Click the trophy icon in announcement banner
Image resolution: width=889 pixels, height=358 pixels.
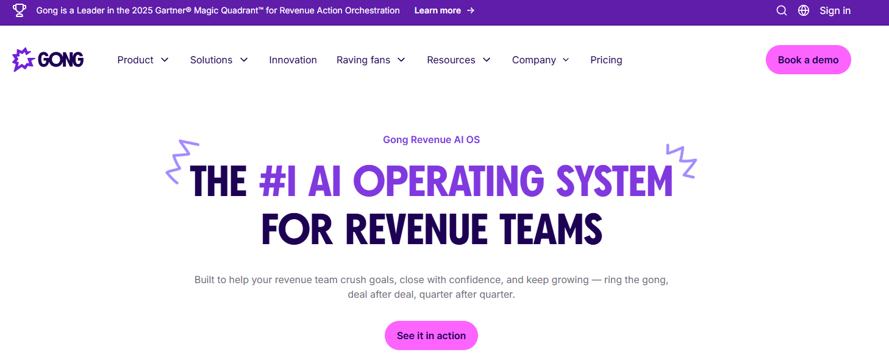20,10
